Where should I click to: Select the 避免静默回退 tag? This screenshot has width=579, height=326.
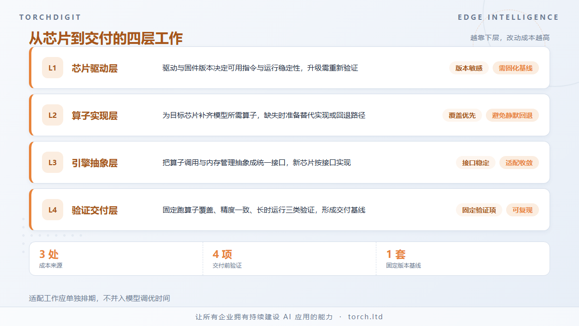pyautogui.click(x=512, y=115)
